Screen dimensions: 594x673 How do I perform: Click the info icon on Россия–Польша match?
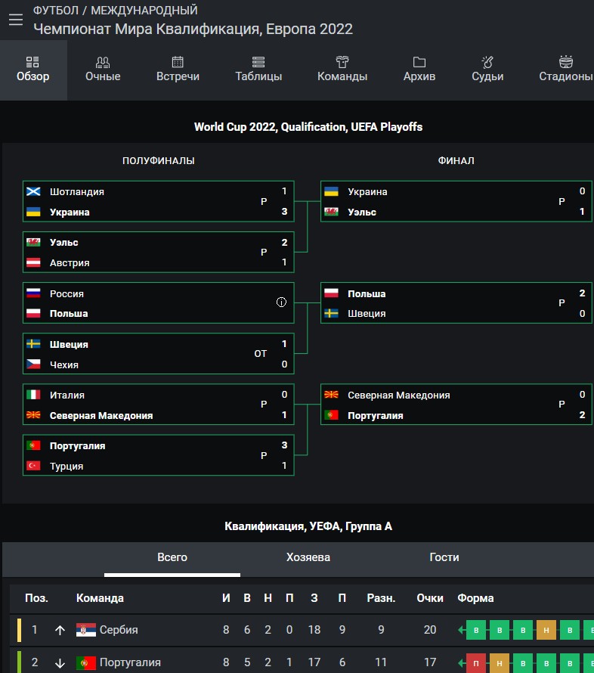tap(281, 302)
